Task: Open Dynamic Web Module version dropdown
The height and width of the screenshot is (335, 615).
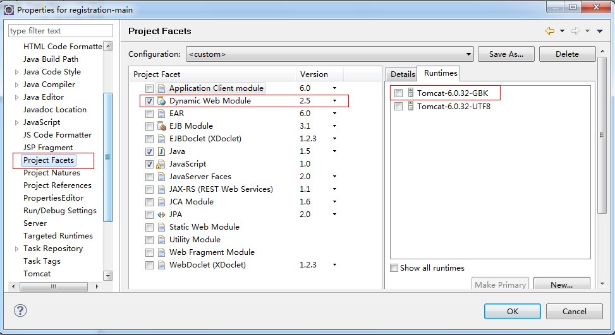Action: point(334,101)
